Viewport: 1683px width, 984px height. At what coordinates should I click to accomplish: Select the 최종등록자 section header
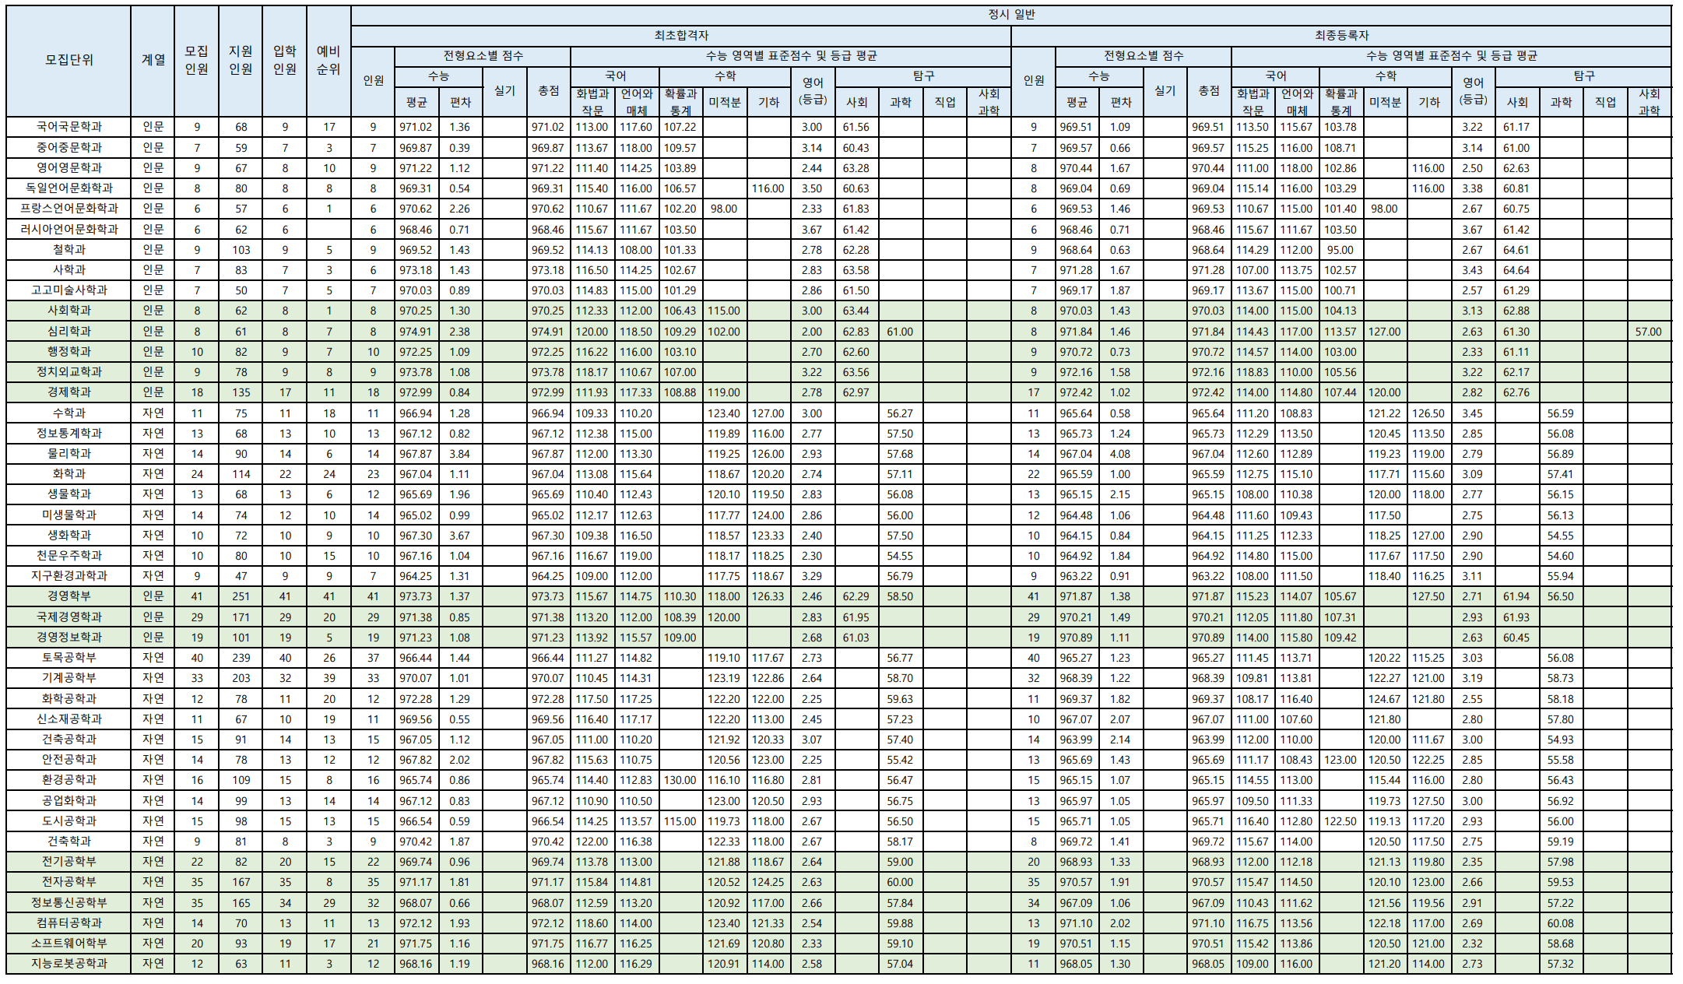(1340, 36)
